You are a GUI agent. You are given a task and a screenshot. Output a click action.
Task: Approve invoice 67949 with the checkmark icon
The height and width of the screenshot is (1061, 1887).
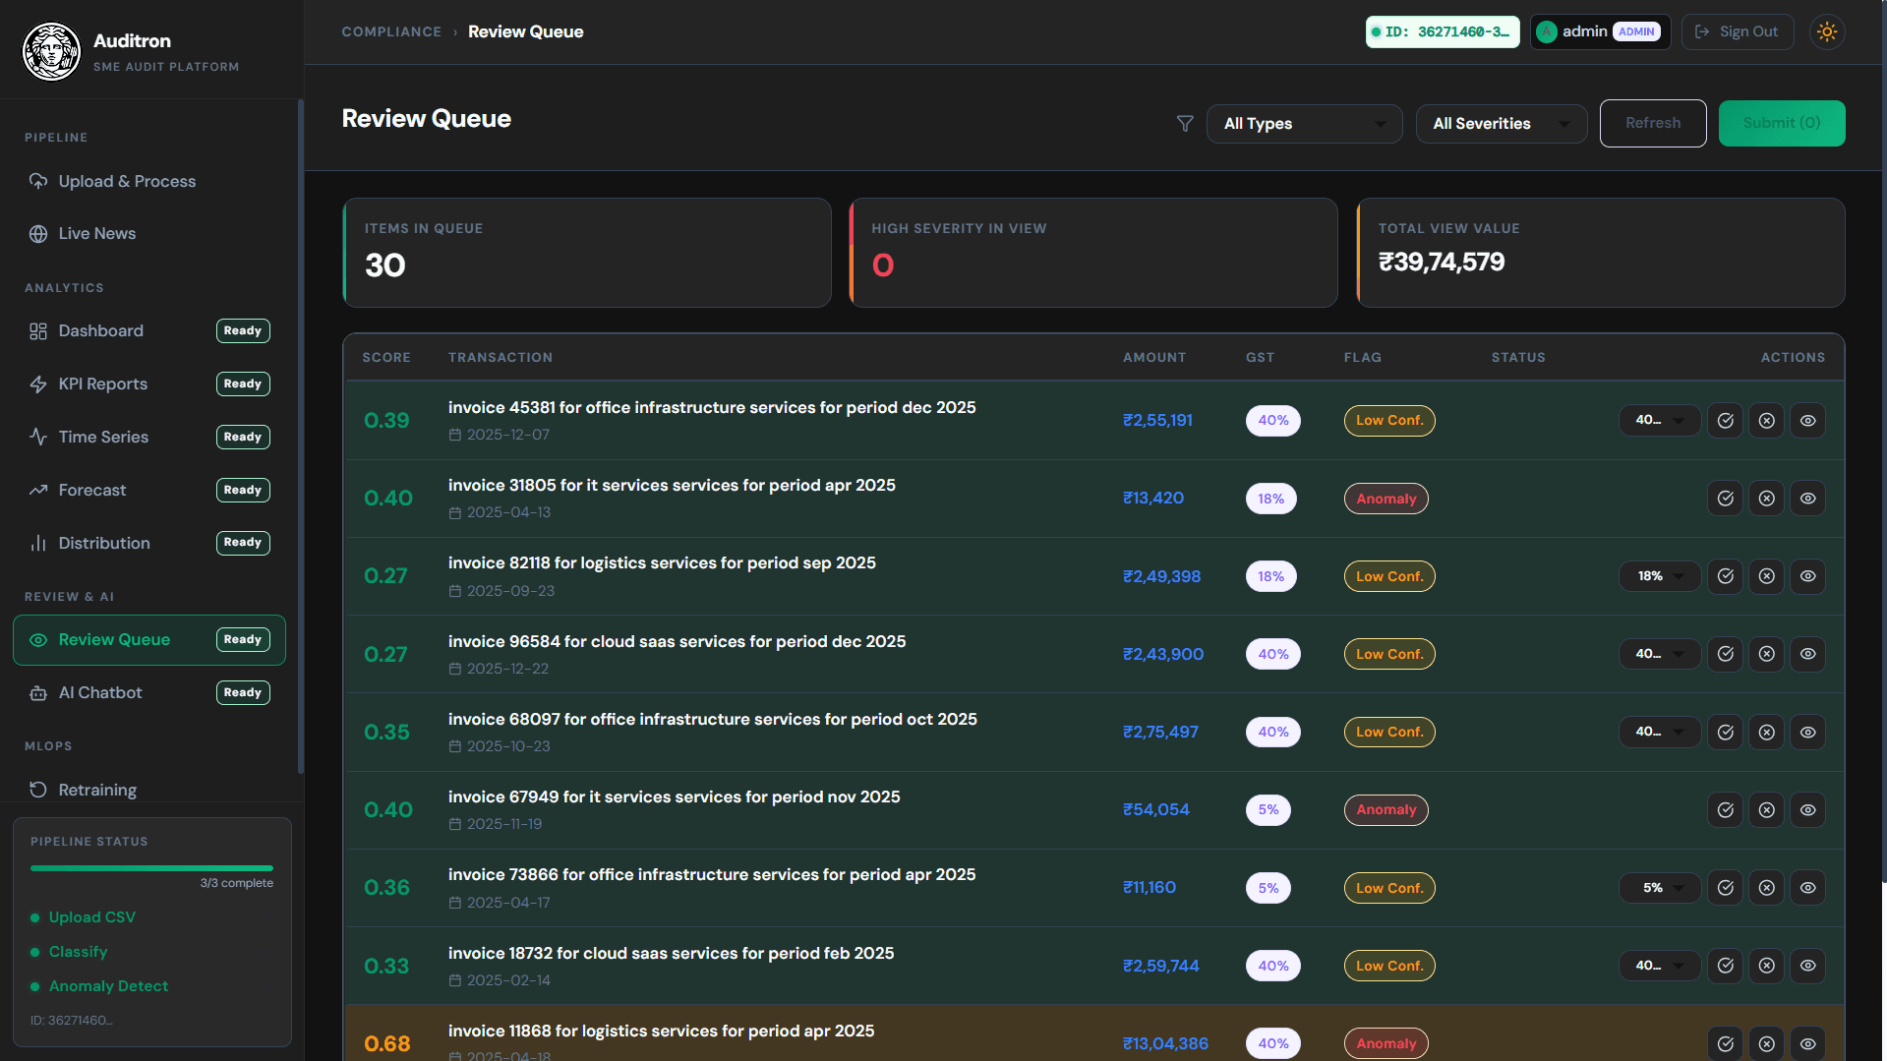tap(1725, 810)
